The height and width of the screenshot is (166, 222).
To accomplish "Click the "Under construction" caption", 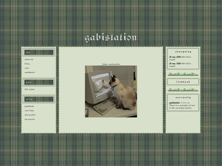I will tap(111, 64).
